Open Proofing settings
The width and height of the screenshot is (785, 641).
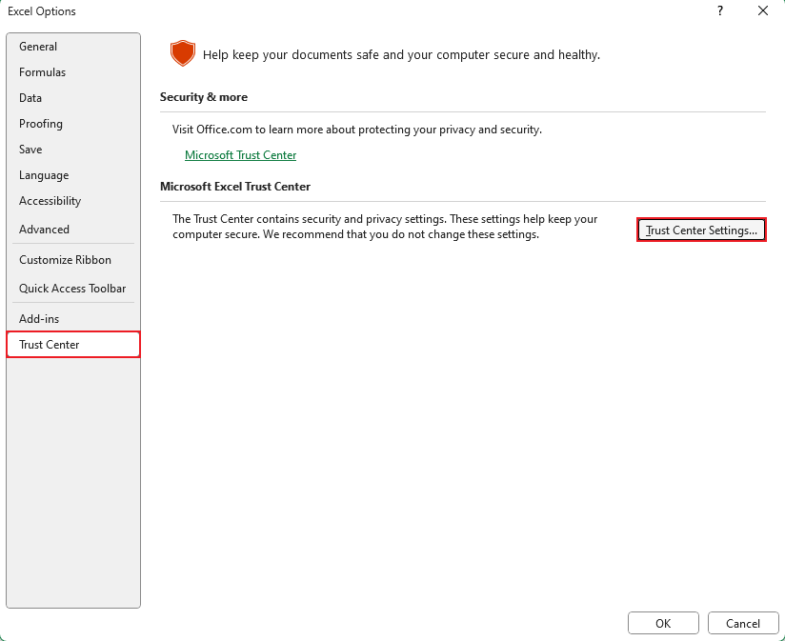click(x=73, y=124)
